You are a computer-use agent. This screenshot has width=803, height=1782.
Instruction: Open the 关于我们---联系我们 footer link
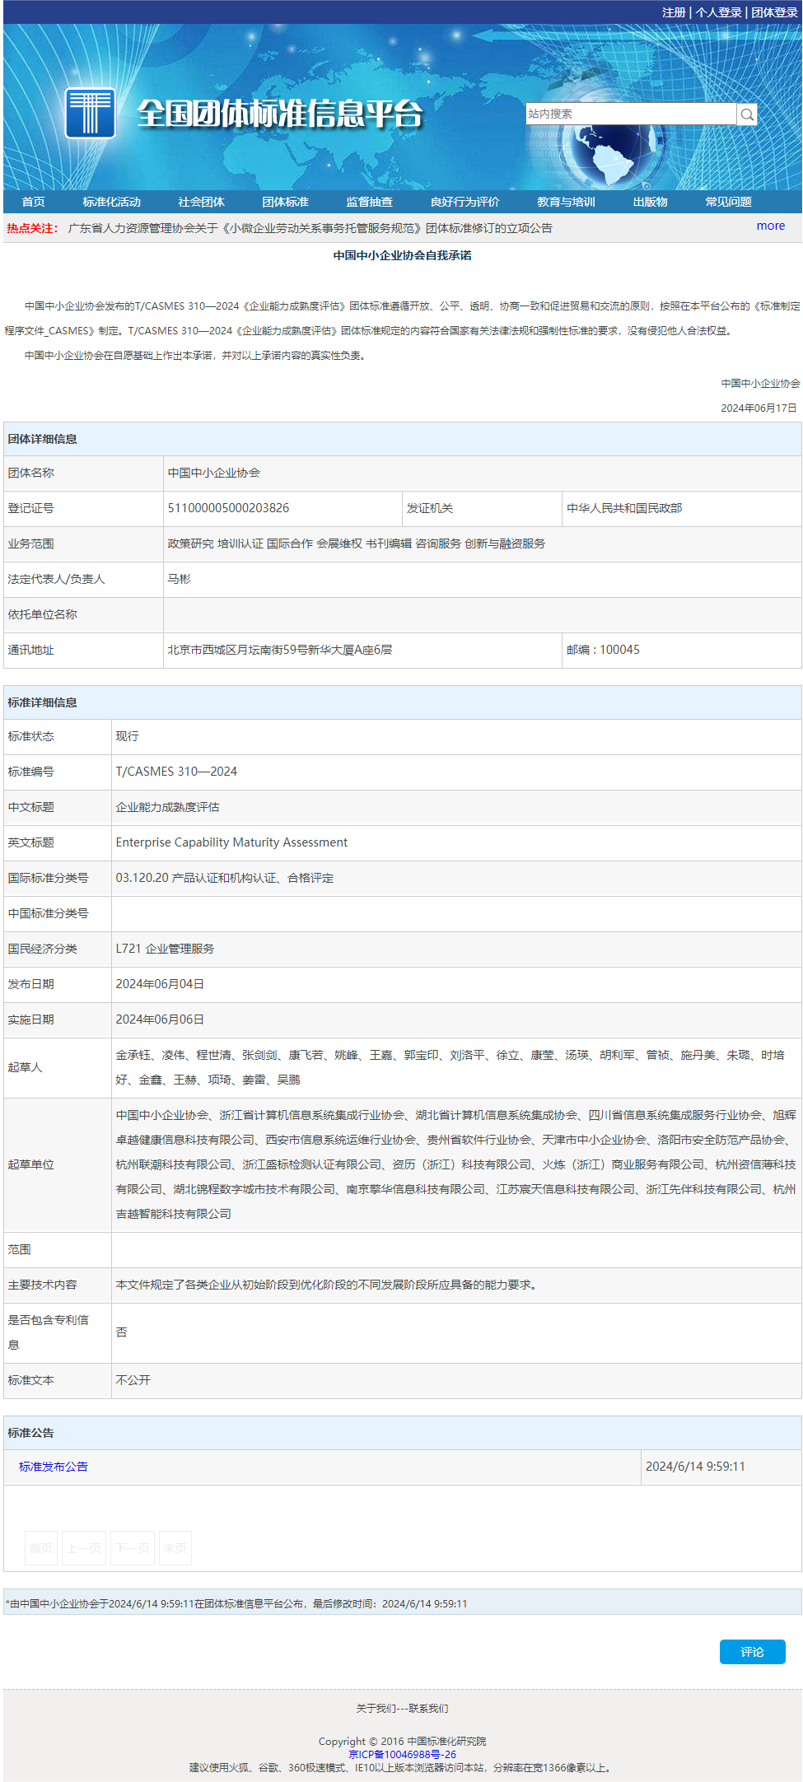tap(402, 1709)
